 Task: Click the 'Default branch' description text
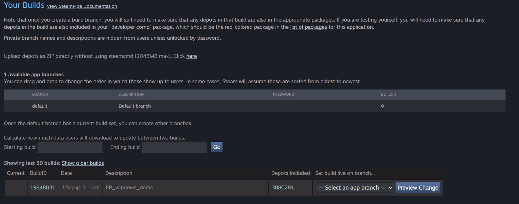pos(135,106)
